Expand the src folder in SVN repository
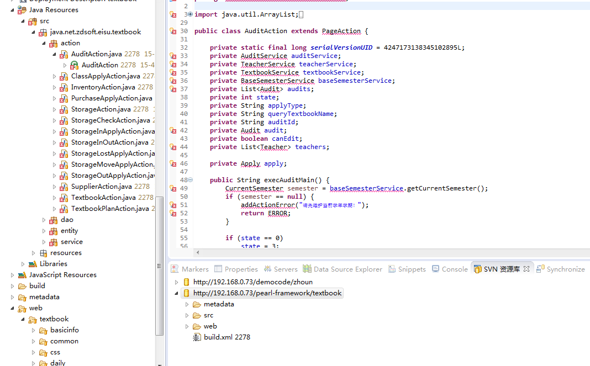 187,315
